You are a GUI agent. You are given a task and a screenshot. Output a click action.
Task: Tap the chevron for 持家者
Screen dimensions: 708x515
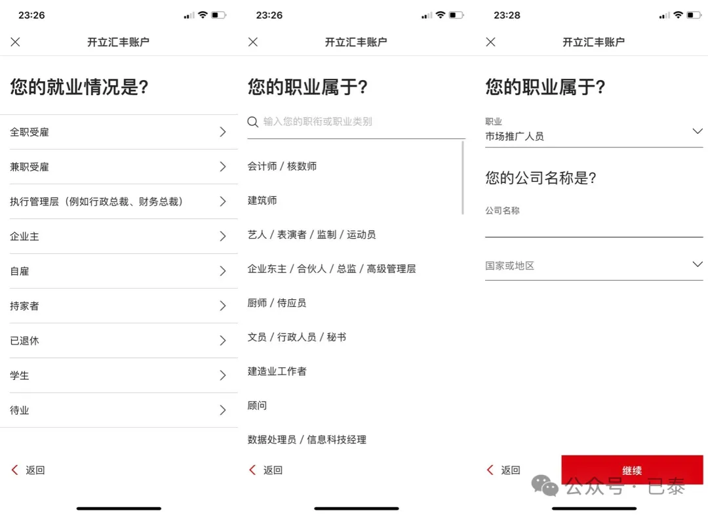point(223,306)
